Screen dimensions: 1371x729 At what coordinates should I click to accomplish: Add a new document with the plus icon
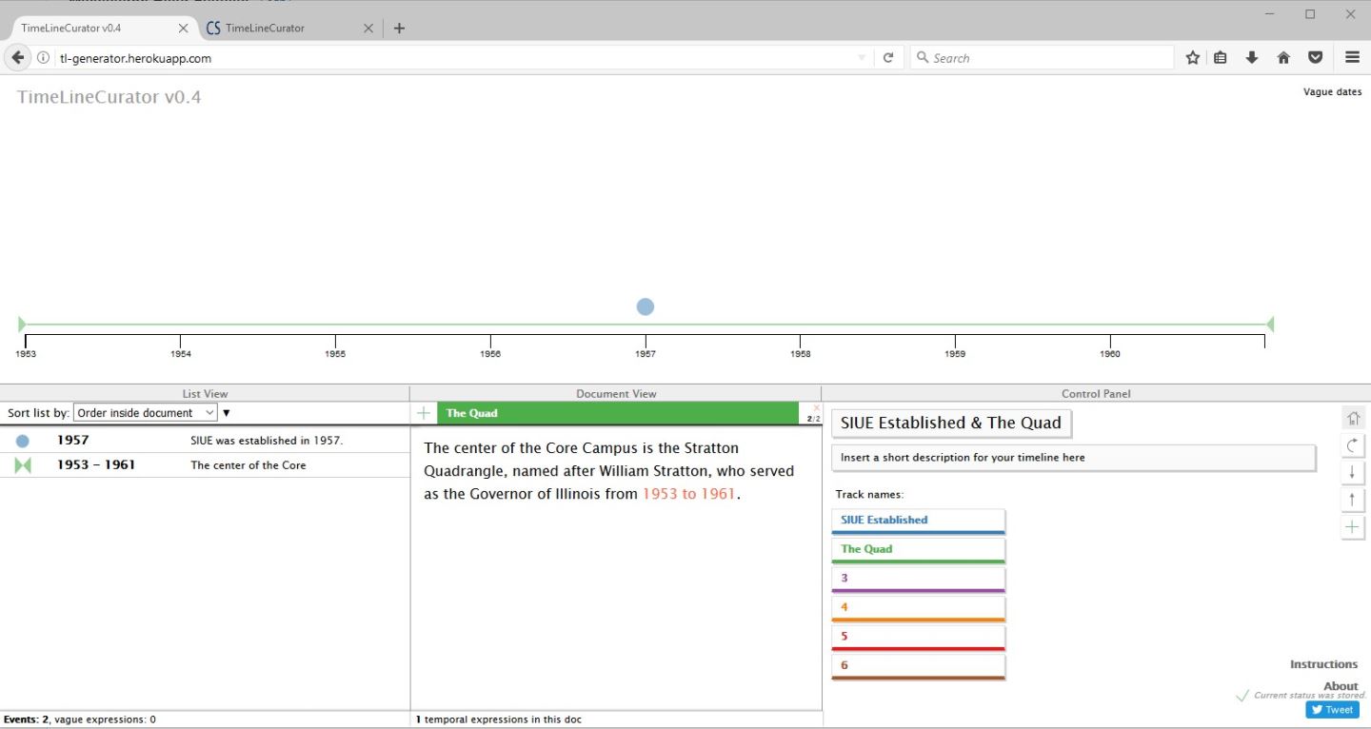[424, 413]
